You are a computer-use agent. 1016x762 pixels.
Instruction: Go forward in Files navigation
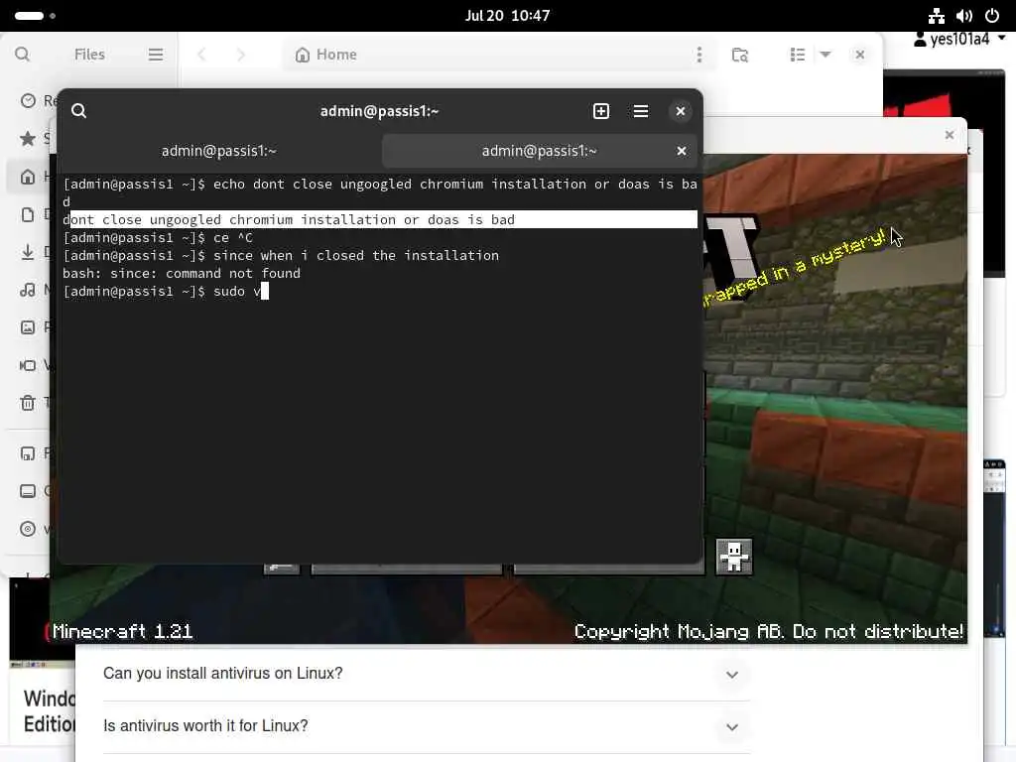241,55
